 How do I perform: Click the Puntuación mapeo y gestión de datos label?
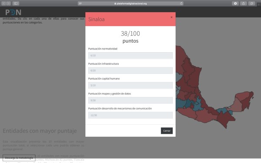click(x=110, y=93)
